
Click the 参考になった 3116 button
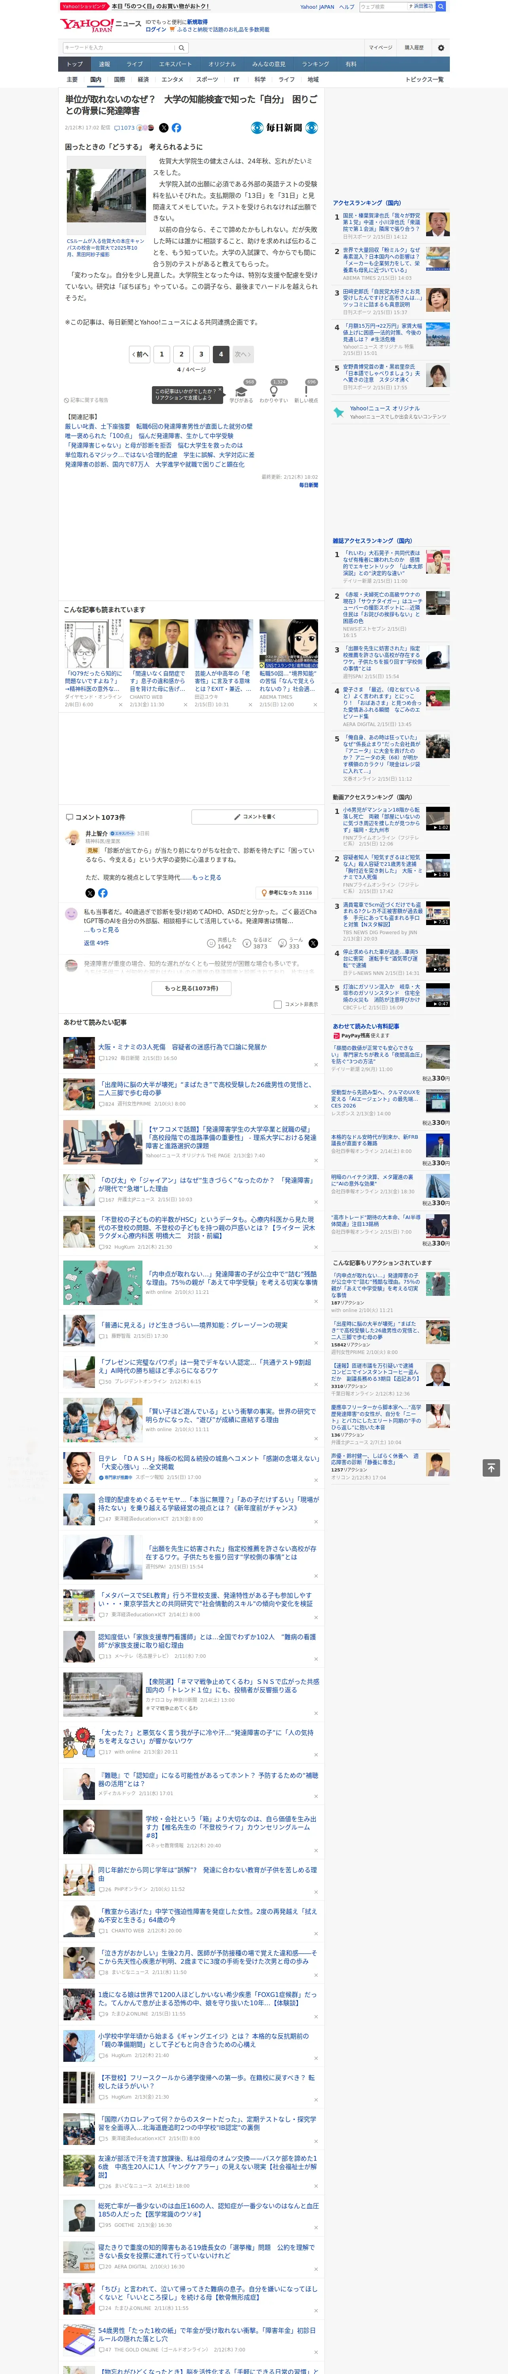point(287,893)
